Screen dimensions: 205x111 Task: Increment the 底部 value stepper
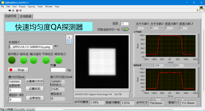click(x=119, y=23)
